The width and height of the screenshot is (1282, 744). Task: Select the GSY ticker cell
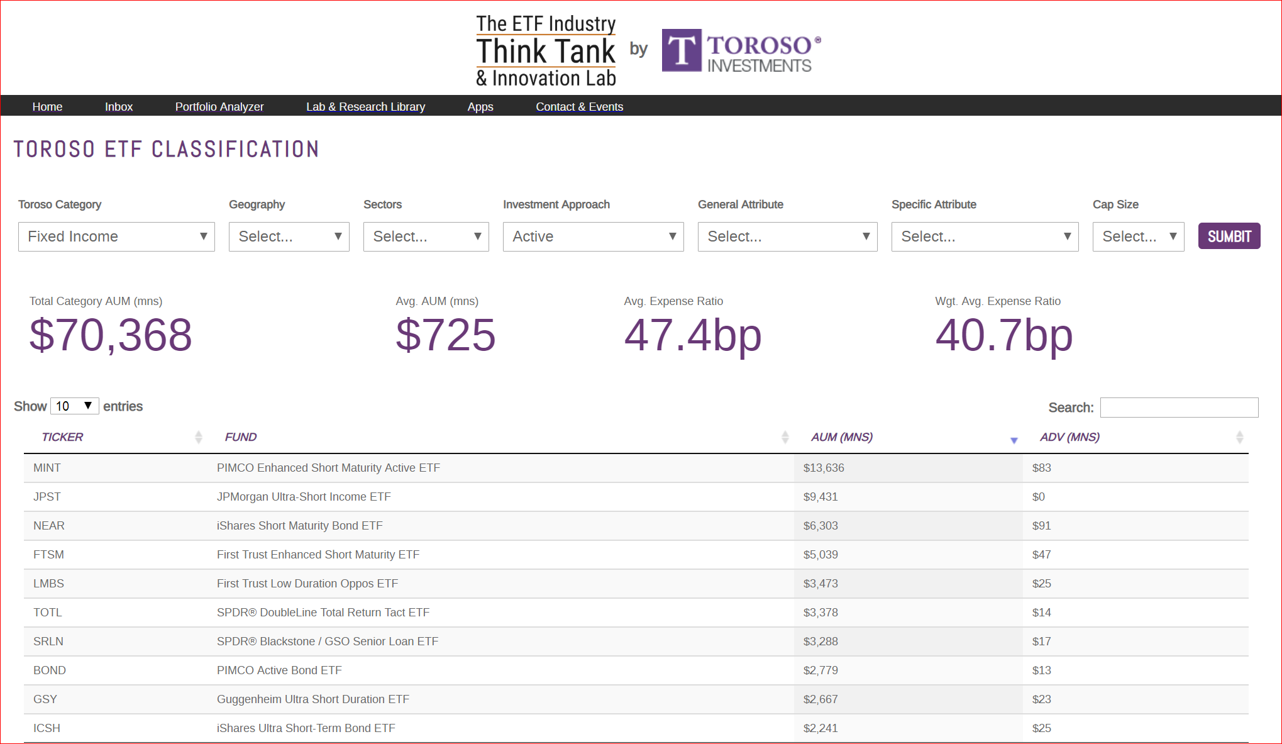[45, 699]
